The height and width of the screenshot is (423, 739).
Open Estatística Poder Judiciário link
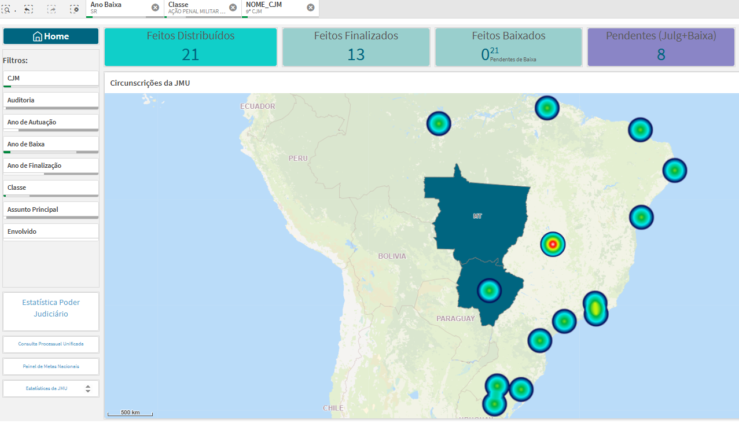[x=51, y=308]
